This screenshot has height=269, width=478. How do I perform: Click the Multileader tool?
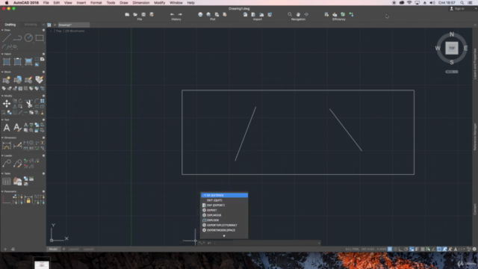pos(7,164)
